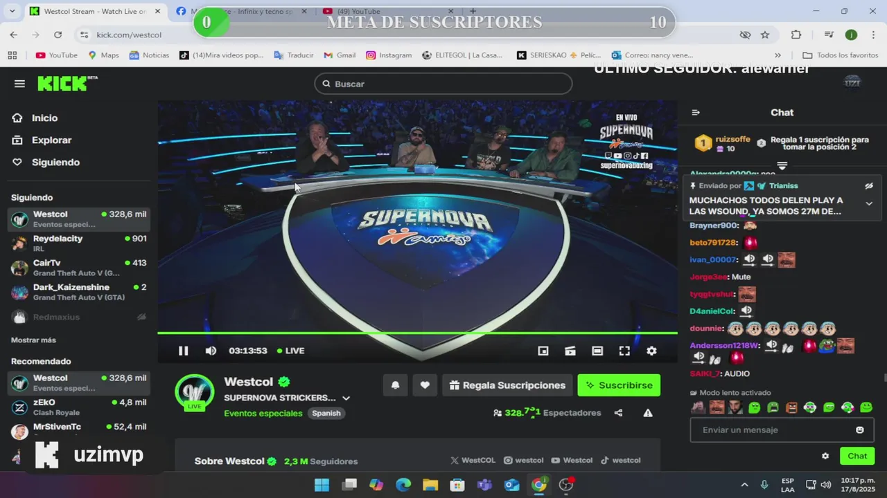The width and height of the screenshot is (887, 498).
Task: Collapse the chat panel with arrow icon
Action: pyautogui.click(x=696, y=113)
